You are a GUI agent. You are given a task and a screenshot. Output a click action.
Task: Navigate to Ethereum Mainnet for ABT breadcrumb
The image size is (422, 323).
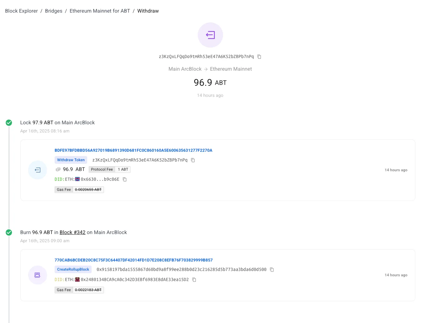[100, 11]
